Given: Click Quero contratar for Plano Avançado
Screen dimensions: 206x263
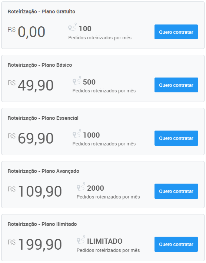Looking at the screenshot, I should click(x=176, y=191).
